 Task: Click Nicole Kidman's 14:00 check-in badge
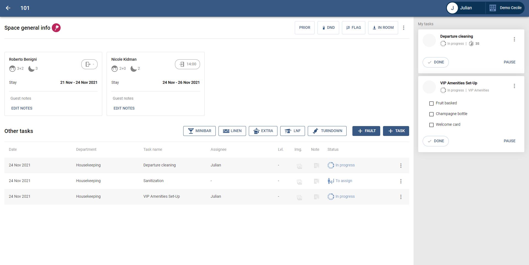click(x=187, y=64)
